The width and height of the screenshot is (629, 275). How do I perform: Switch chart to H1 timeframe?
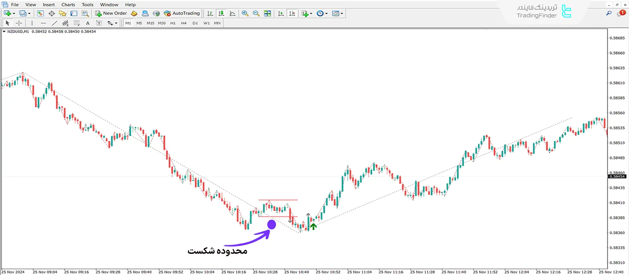click(173, 23)
